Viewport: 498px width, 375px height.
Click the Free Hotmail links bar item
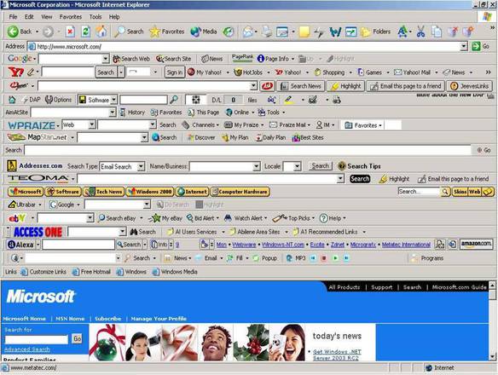point(91,272)
